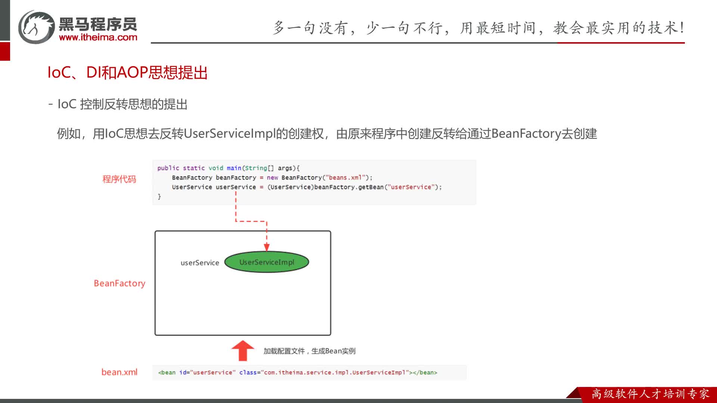This screenshot has height=403, width=717.
Task: Click the red BeanFactory label
Action: coord(119,283)
